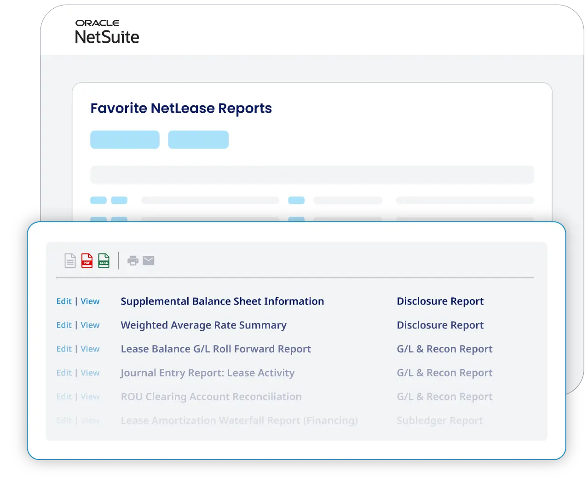The width and height of the screenshot is (588, 490).
Task: View Supplemental Balance Sheet Information report
Action: tap(90, 301)
